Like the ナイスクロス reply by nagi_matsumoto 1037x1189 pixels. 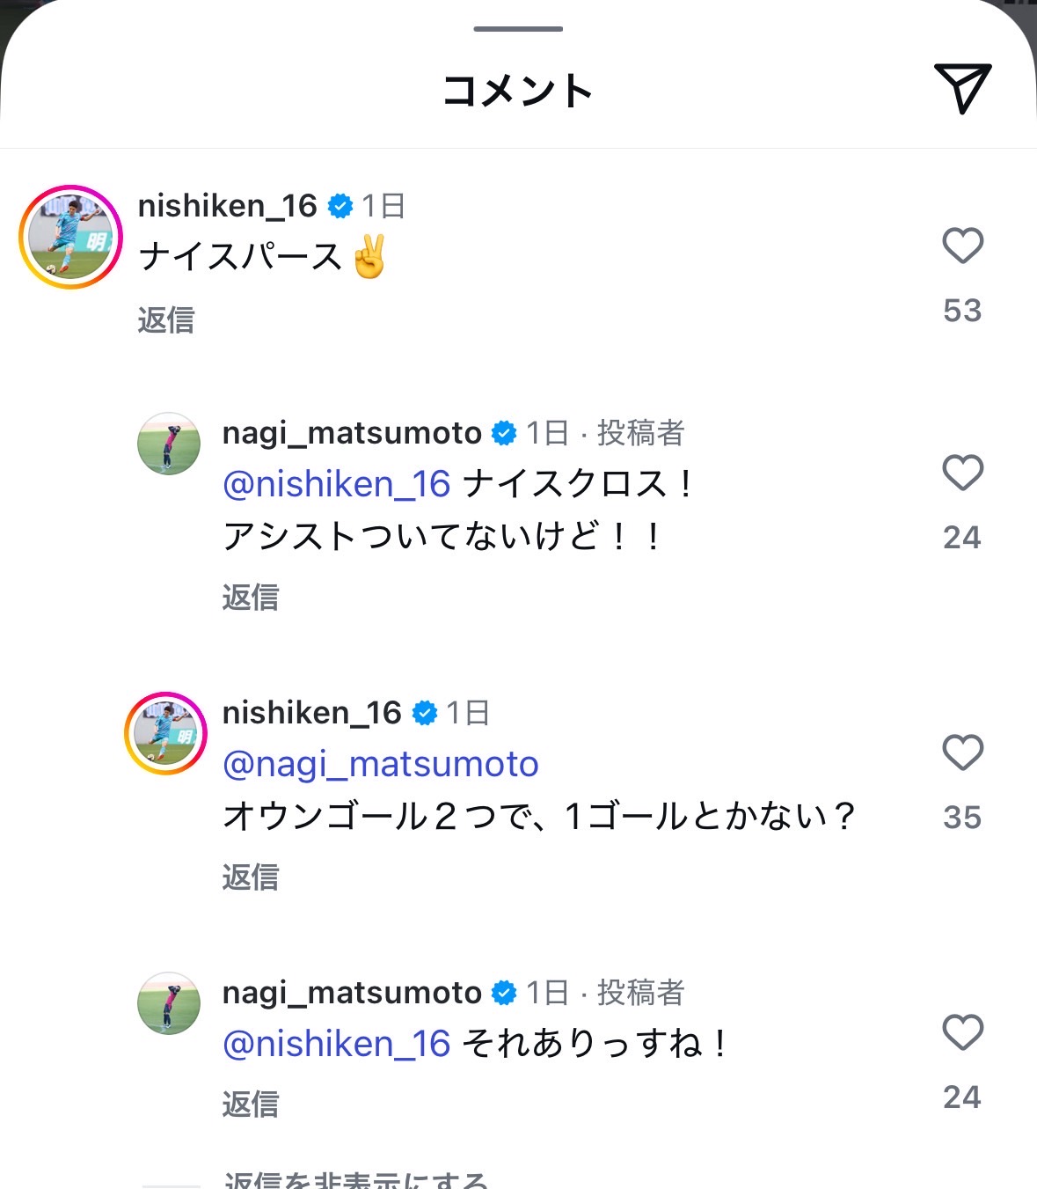point(962,473)
